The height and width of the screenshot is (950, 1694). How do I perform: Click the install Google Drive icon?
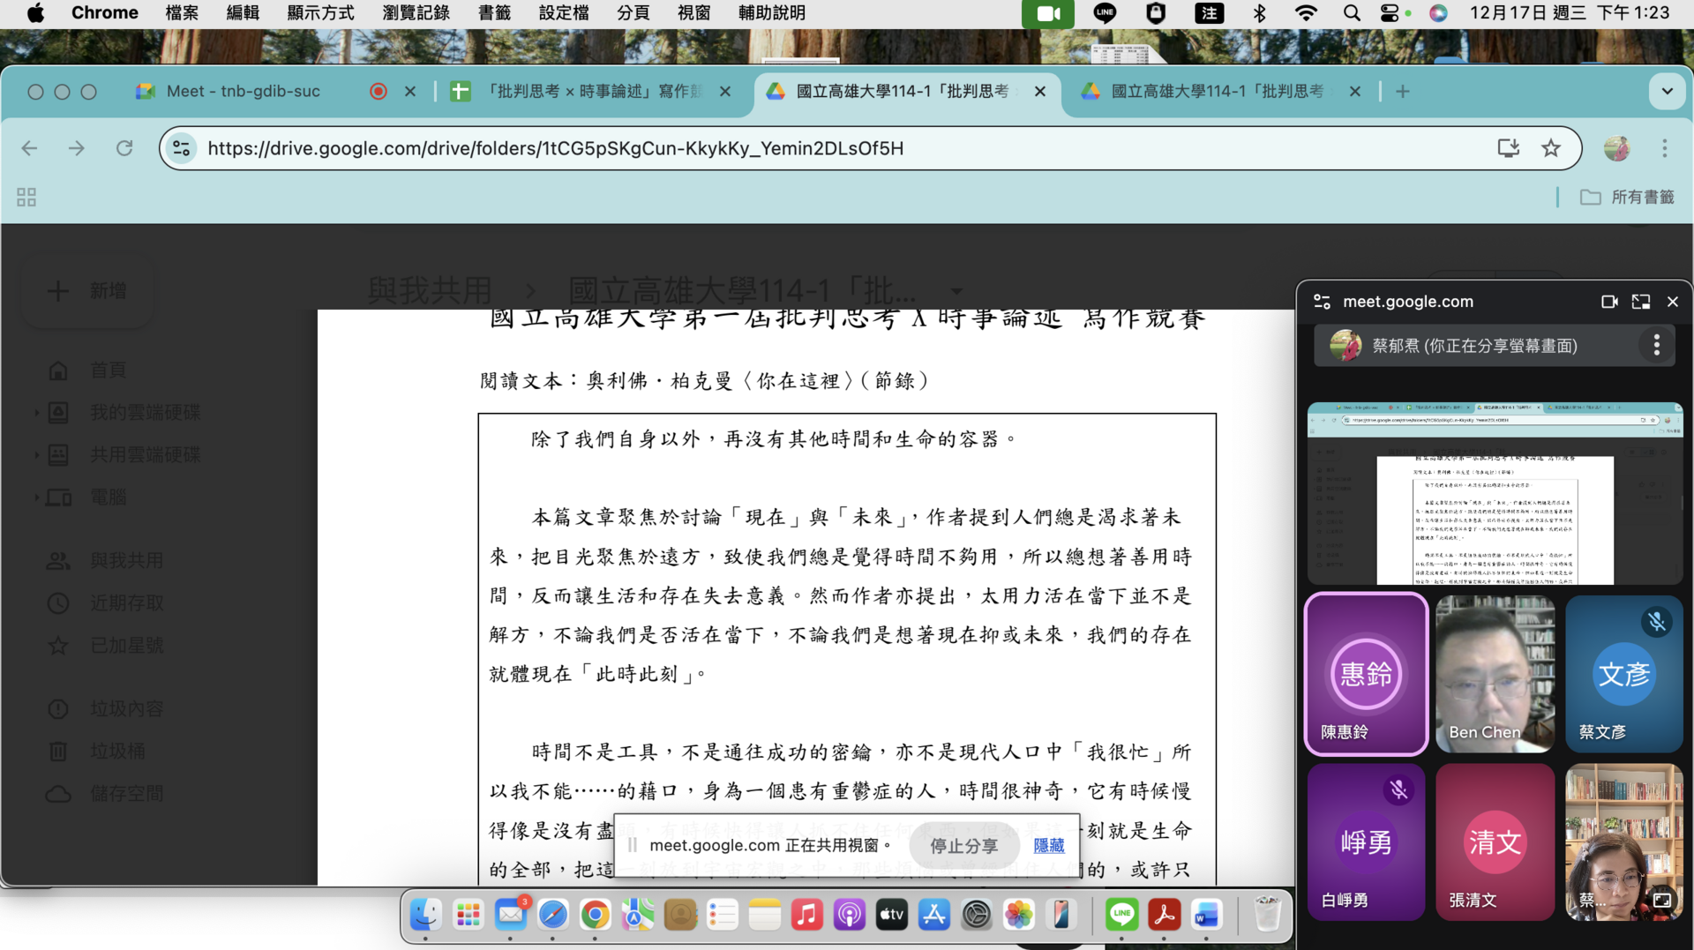tap(1509, 148)
